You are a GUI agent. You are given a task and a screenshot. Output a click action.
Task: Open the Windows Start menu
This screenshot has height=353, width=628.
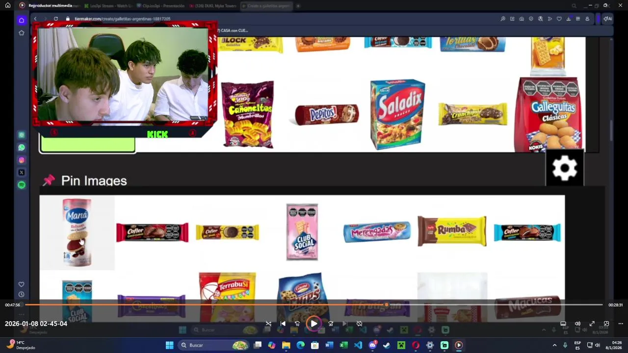[169, 345]
